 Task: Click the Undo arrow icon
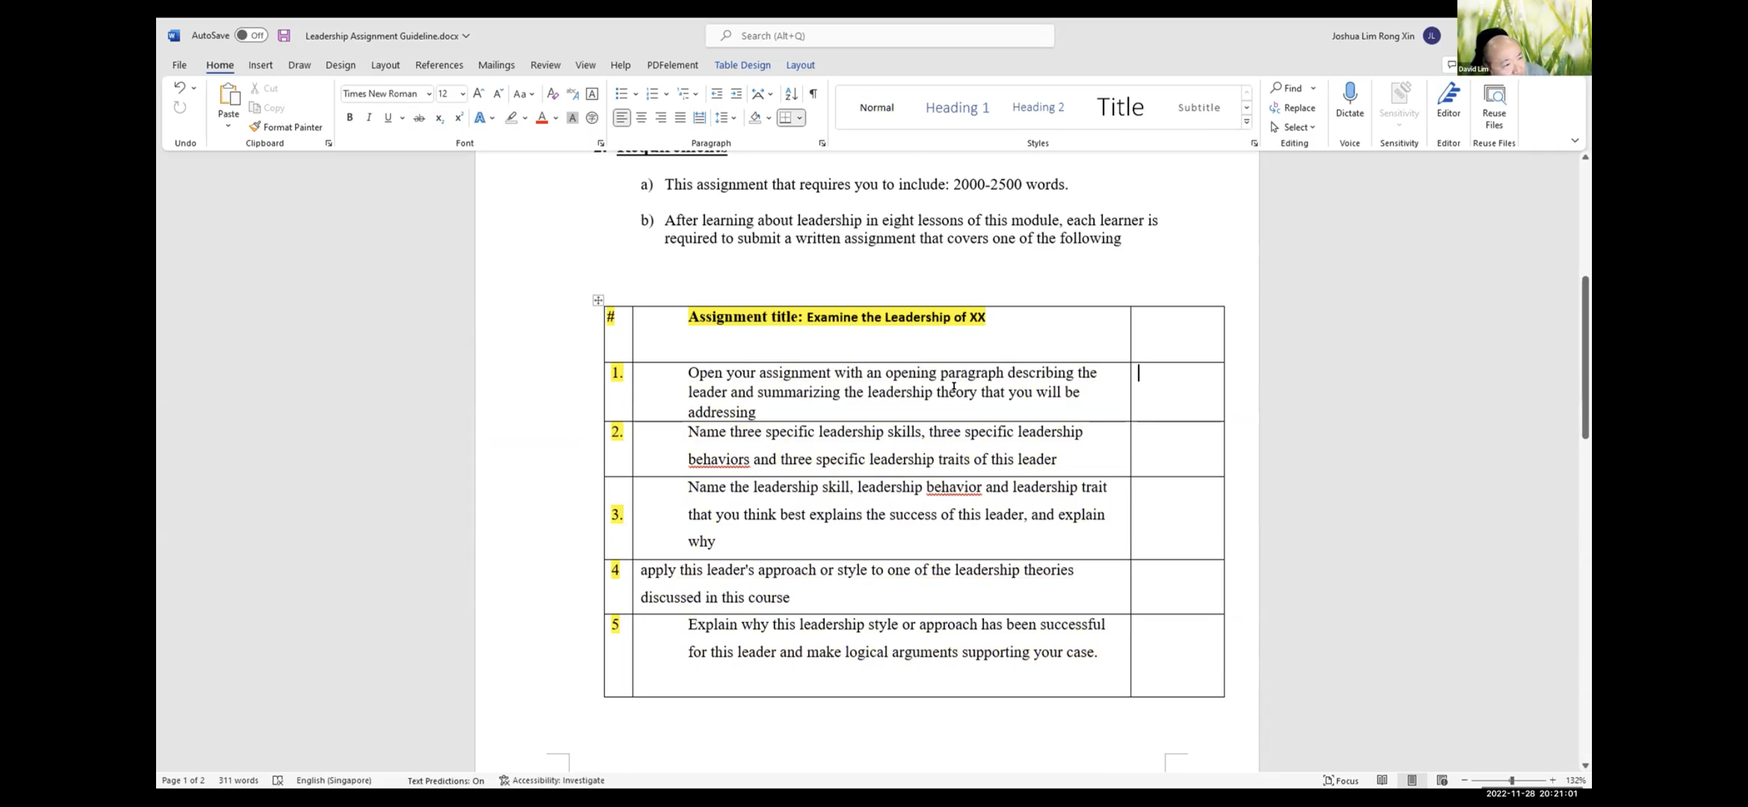pos(179,88)
